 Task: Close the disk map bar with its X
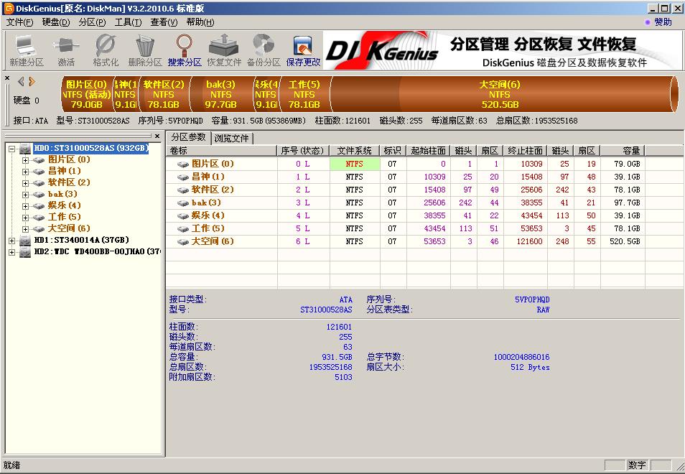[7, 78]
